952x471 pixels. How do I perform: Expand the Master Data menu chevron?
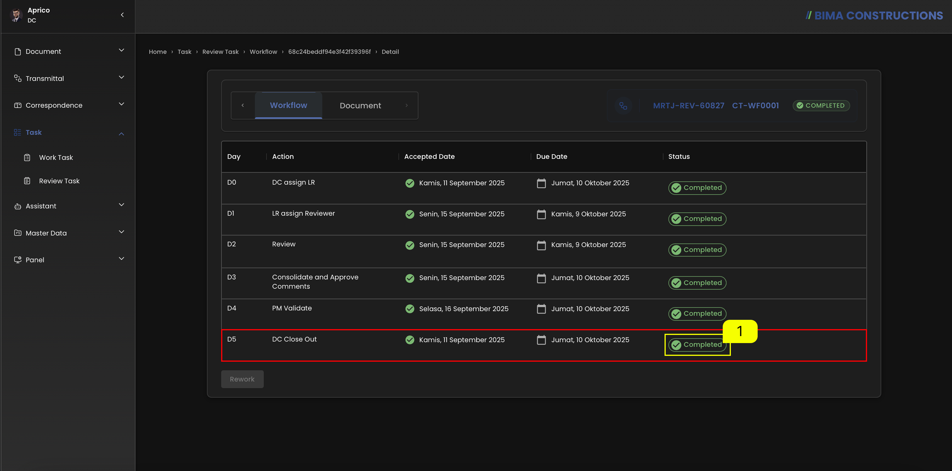pos(121,232)
